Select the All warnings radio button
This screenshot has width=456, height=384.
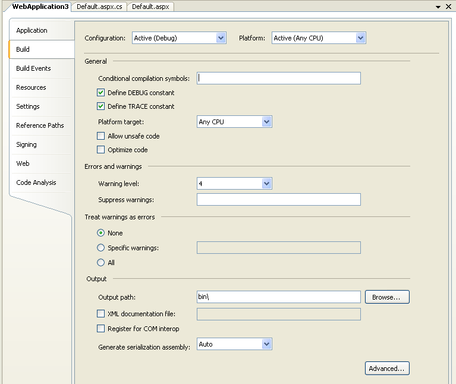pos(100,263)
